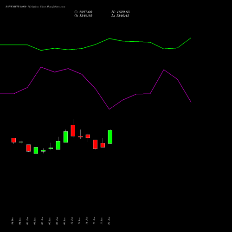232x232 pixels.
Task: Click the 09 Jan date axis label
Action: tap(64, 221)
